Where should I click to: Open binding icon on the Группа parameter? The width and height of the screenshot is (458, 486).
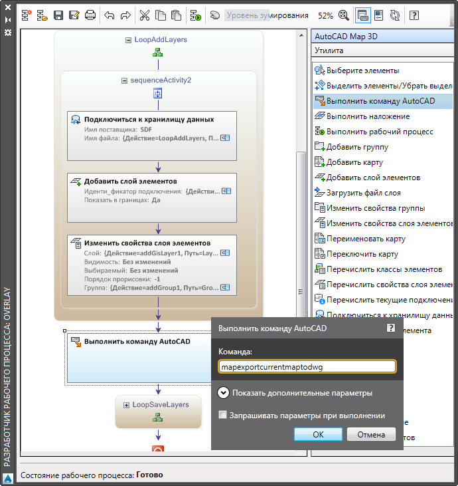pos(225,287)
